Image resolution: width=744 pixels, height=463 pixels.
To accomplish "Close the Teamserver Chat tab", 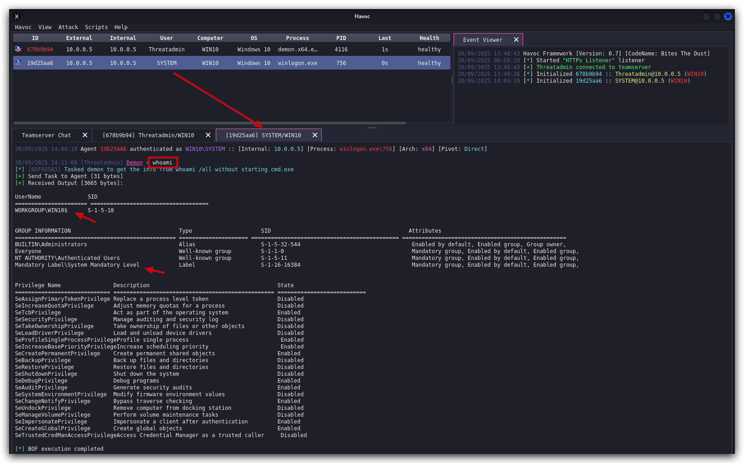I will 85,135.
